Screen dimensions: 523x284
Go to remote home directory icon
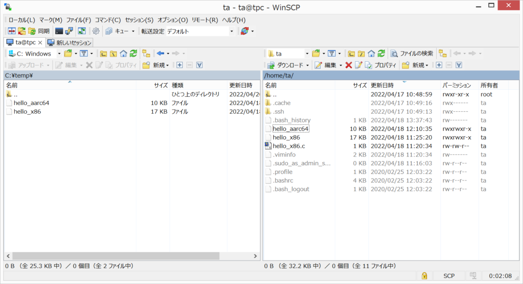tap(371, 54)
